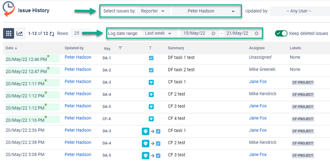Open issue key CF-4

(x=106, y=119)
